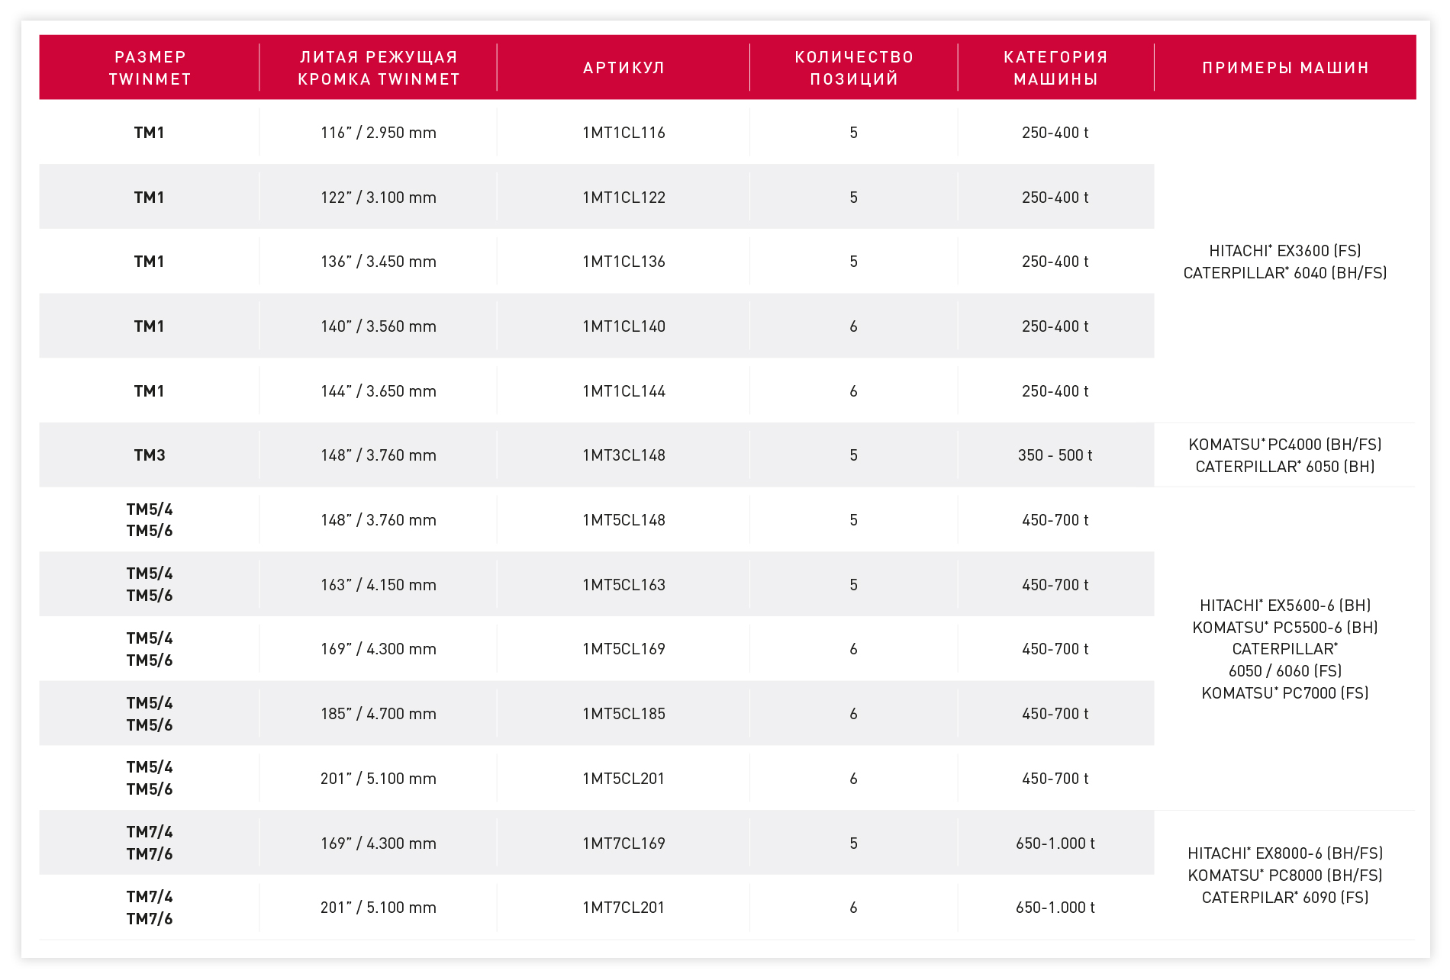Viewport: 1450px width, 980px height.
Task: Select the ПРИМЕРЫ МАШИН column header
Action: point(1285,68)
